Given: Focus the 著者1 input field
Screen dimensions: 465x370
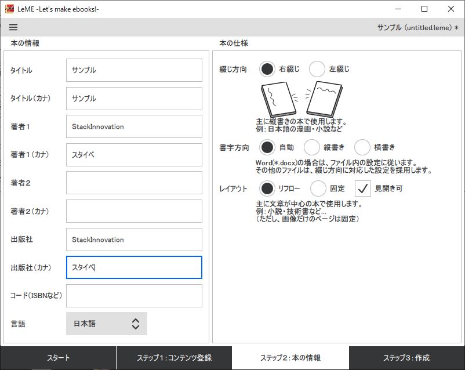Looking at the screenshot, I should 134,126.
